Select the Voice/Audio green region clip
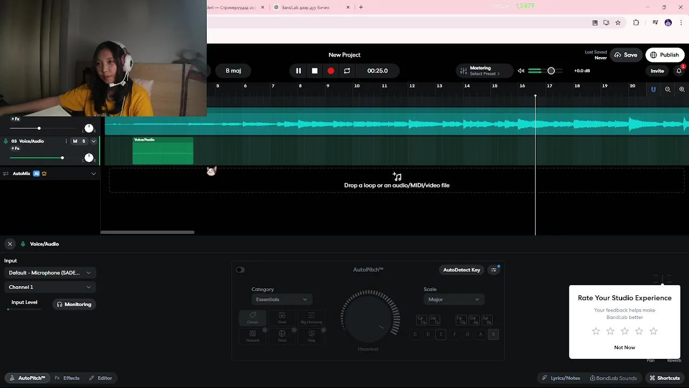Image resolution: width=689 pixels, height=388 pixels. 163,151
